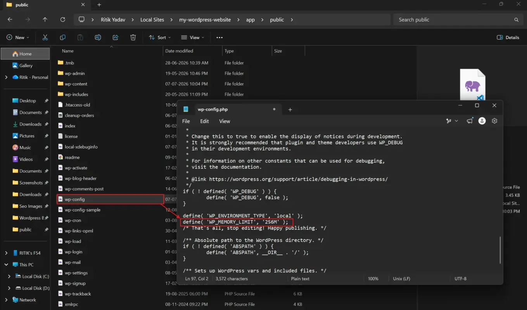Screen dimensions: 527x310
Task: Click the Size column header
Action: coord(288,51)
